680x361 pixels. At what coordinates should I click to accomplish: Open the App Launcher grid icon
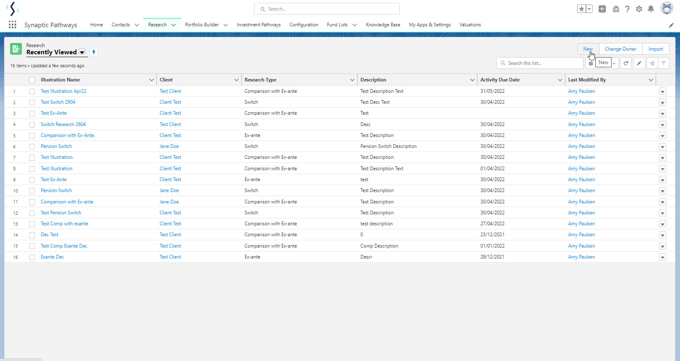(13, 25)
